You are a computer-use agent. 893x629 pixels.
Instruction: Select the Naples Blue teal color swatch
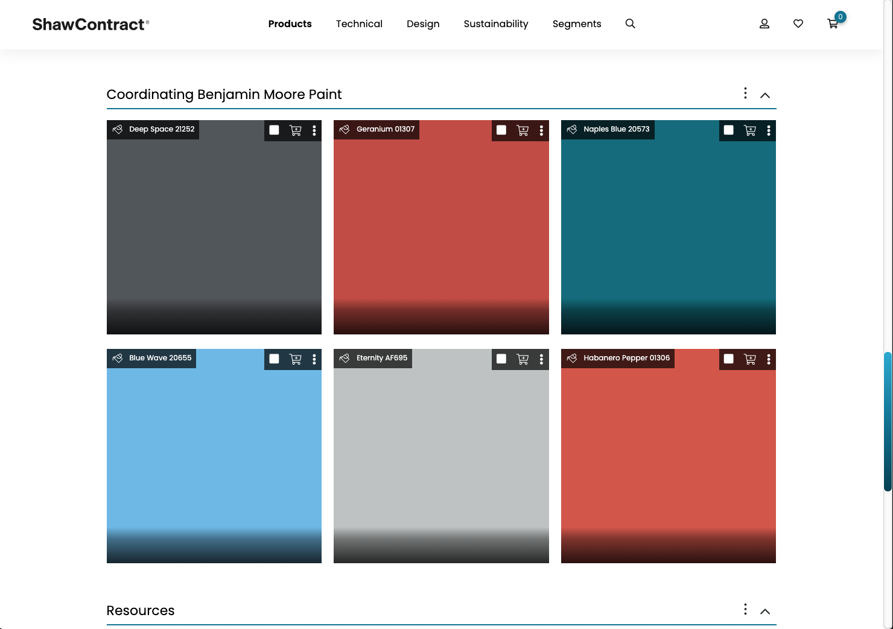668,229
